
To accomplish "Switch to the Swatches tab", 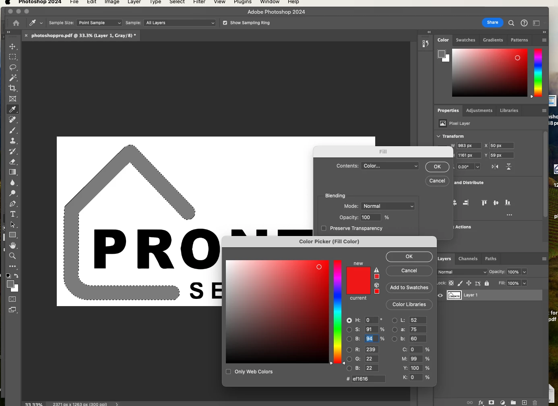I will (465, 40).
